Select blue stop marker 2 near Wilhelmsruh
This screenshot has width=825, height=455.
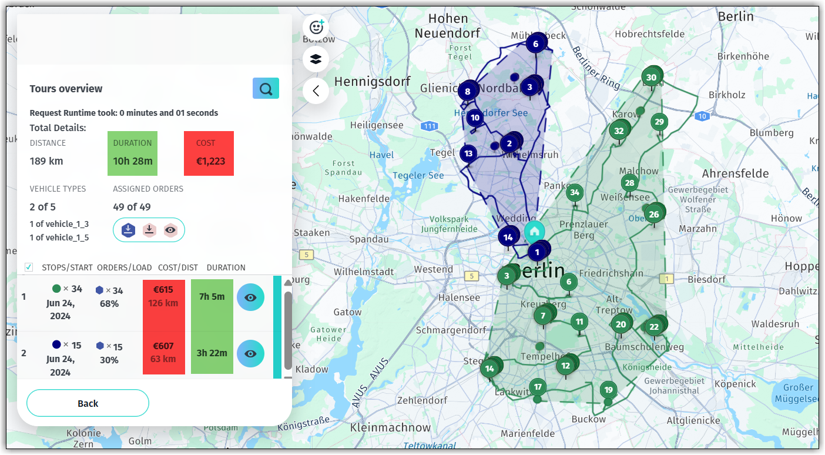pos(509,143)
